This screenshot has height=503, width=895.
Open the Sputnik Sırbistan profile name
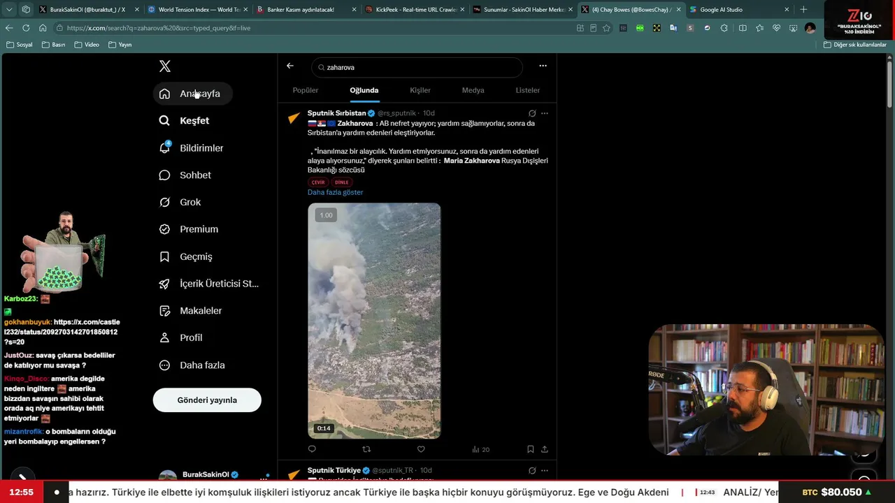(x=337, y=113)
